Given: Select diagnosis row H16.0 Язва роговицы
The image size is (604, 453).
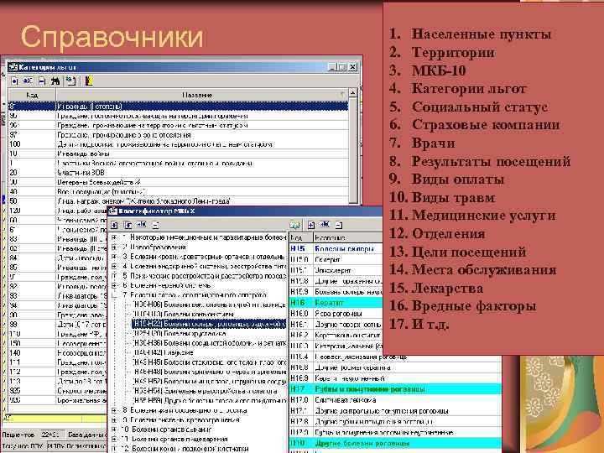Looking at the screenshot, I should click(336, 314).
